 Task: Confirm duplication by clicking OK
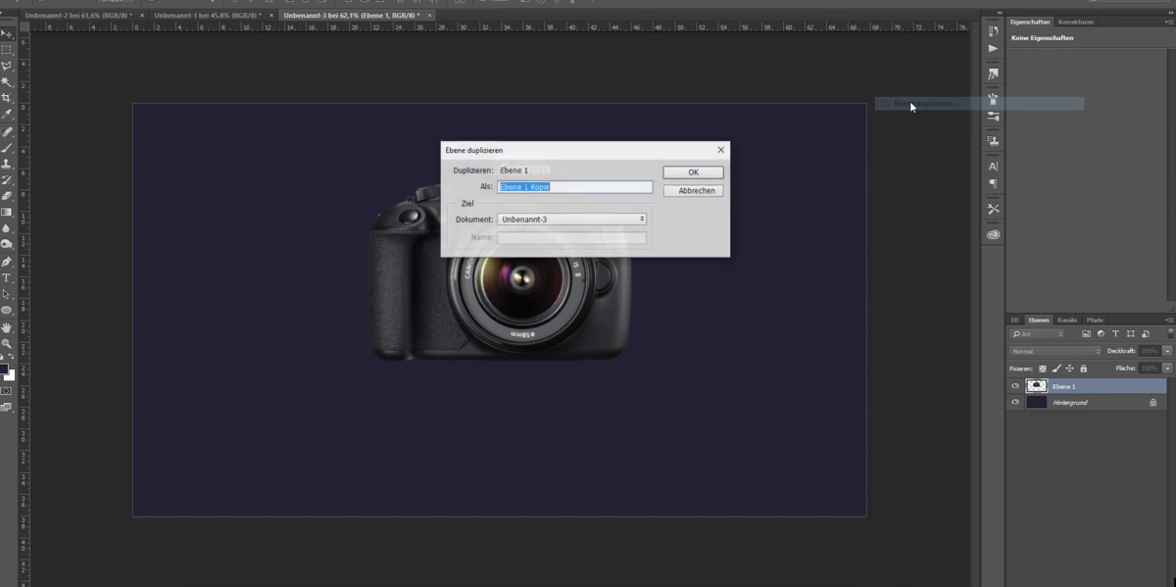point(692,171)
